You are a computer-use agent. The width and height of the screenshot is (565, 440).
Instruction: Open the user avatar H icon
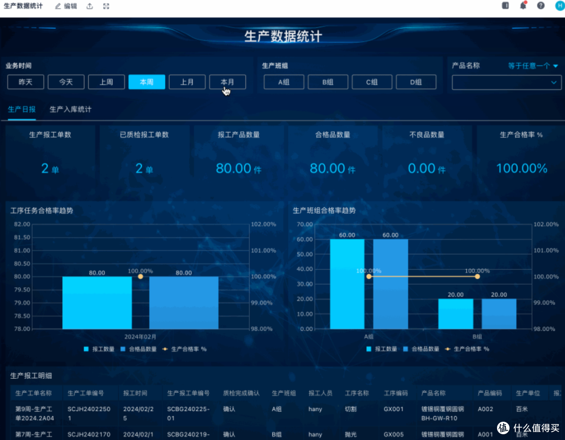tap(560, 5)
